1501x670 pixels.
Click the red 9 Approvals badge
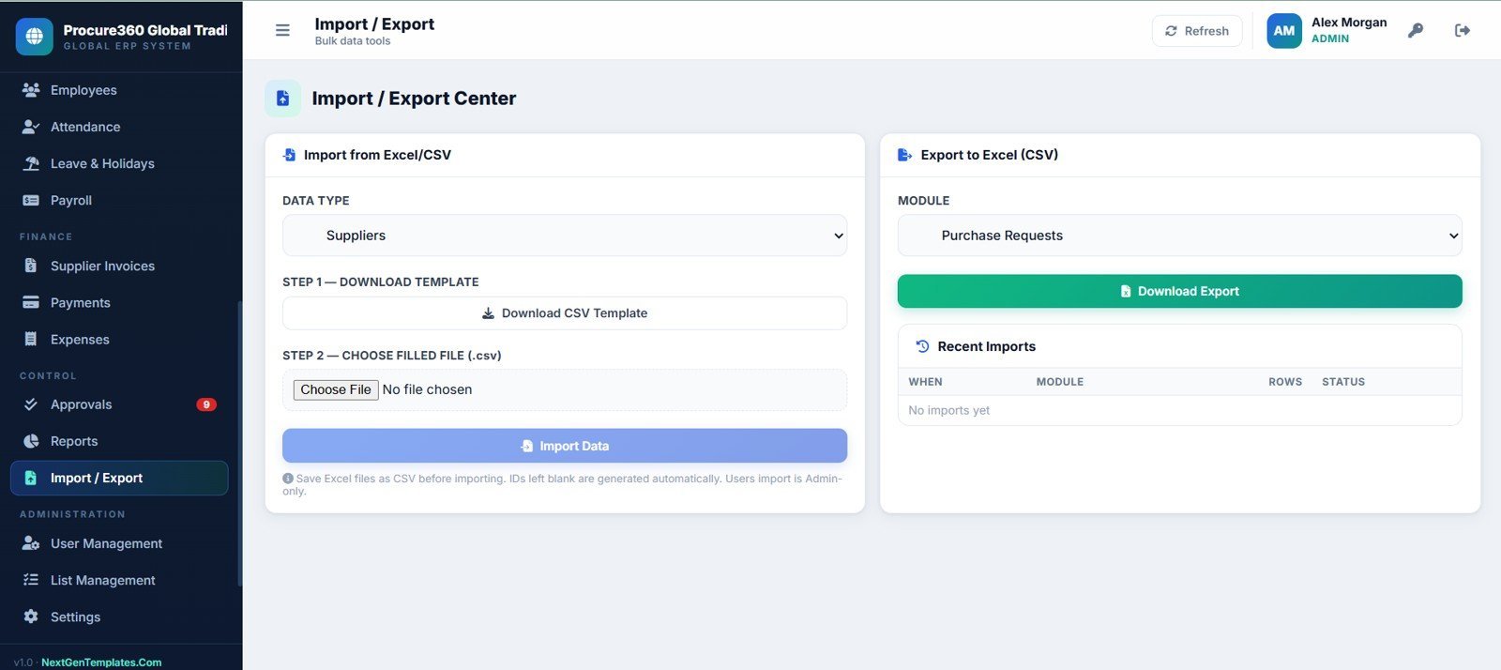[x=206, y=404]
